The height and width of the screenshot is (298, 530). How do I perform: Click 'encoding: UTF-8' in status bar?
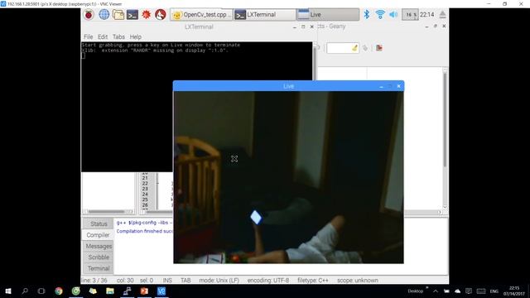268,280
